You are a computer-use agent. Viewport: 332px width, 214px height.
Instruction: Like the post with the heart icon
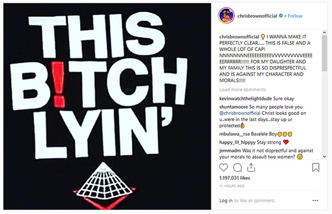click(223, 168)
